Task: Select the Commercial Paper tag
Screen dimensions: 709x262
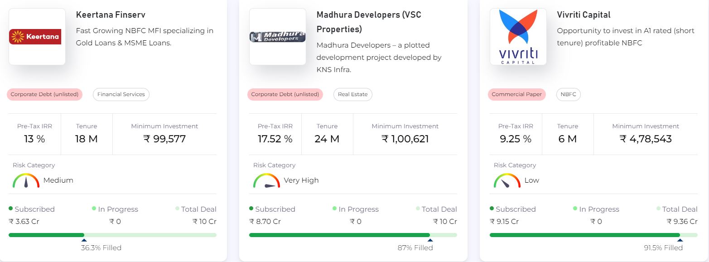Action: point(516,94)
